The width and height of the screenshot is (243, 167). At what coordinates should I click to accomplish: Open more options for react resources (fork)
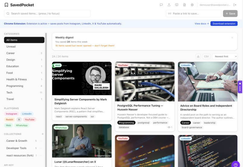(x=41, y=155)
